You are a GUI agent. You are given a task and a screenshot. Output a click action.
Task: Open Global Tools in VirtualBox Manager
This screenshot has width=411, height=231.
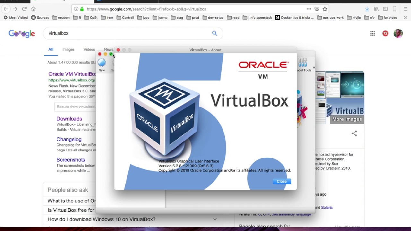click(303, 64)
